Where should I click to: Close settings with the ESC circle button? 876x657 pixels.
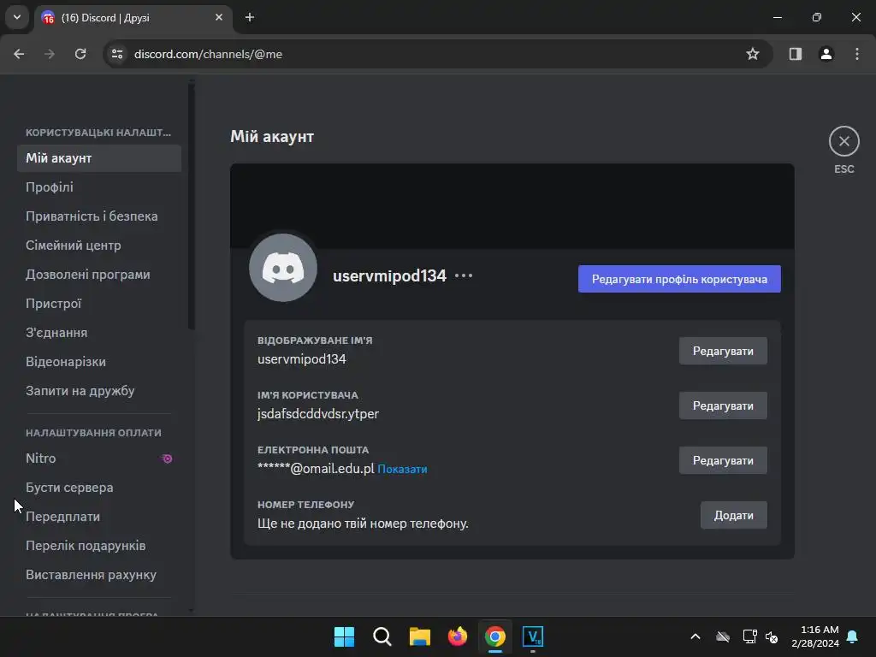843,141
